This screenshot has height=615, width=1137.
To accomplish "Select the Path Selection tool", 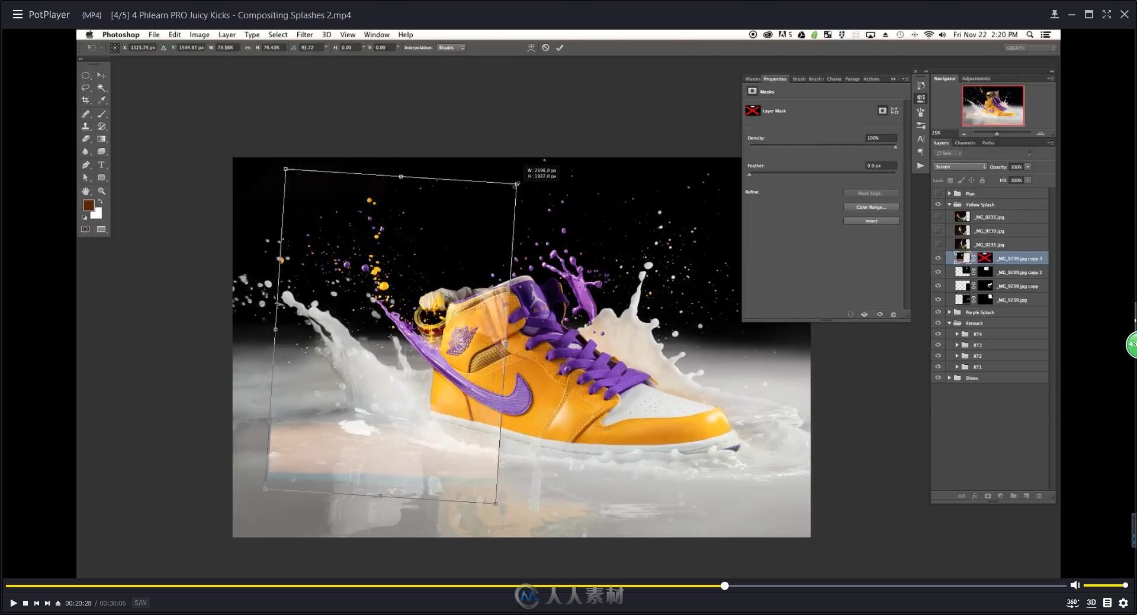I will pos(85,177).
